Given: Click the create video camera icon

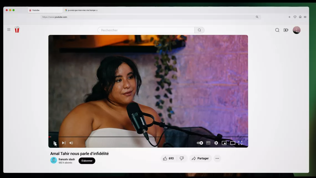Looking at the screenshot, I should (x=286, y=30).
